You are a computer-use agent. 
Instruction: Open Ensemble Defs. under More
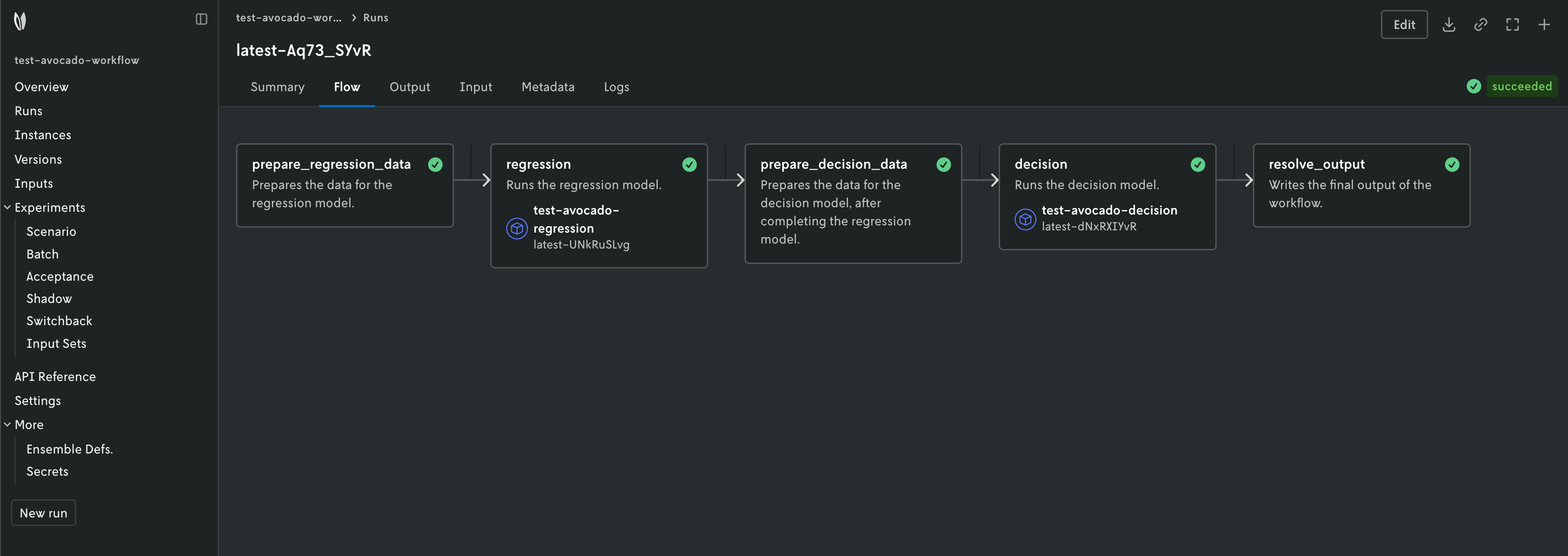(x=69, y=449)
